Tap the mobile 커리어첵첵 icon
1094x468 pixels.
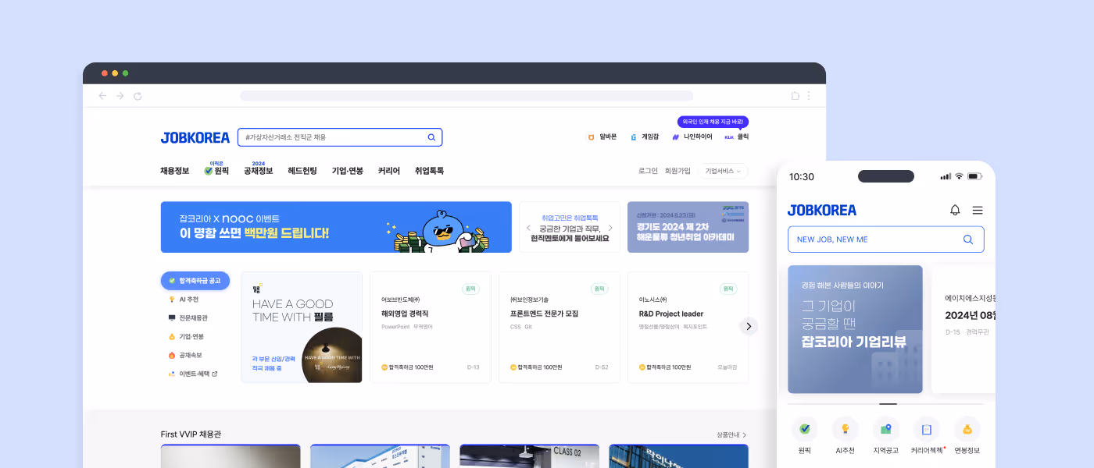(927, 429)
